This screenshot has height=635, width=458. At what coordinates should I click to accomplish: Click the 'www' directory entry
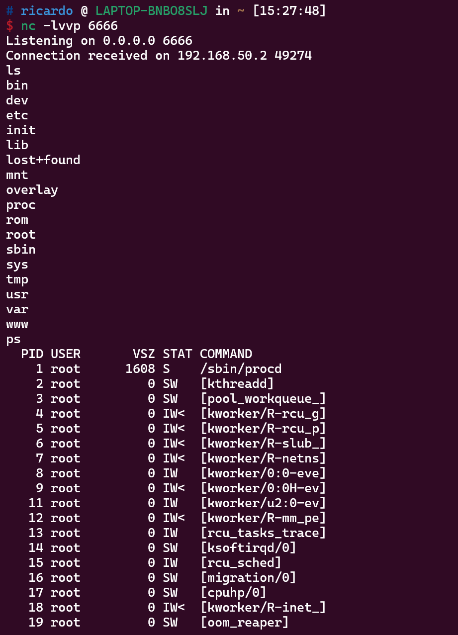tap(17, 324)
